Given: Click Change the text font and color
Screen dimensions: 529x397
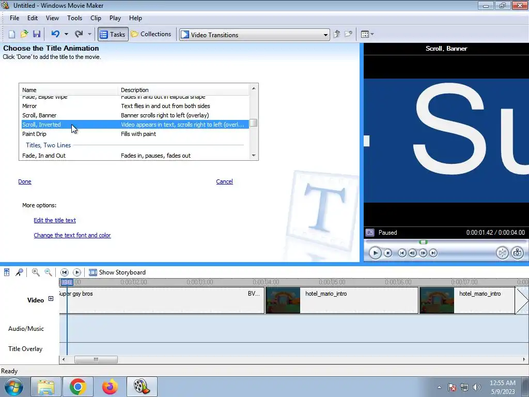Looking at the screenshot, I should pos(72,235).
